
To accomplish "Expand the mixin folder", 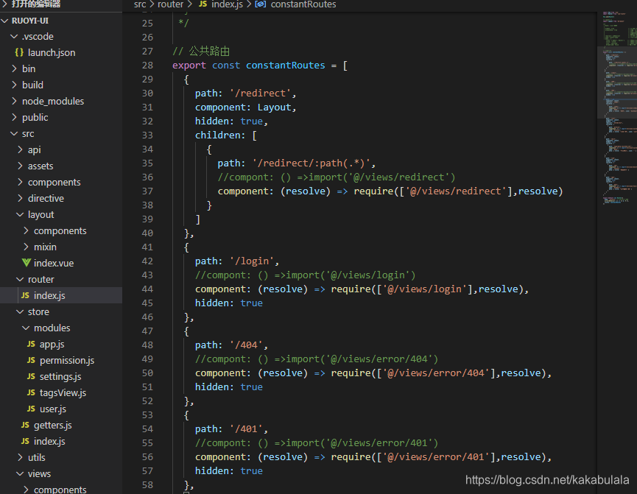I will pos(26,247).
